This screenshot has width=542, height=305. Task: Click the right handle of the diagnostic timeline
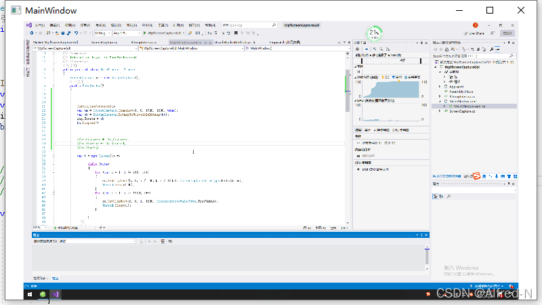pyautogui.click(x=421, y=61)
